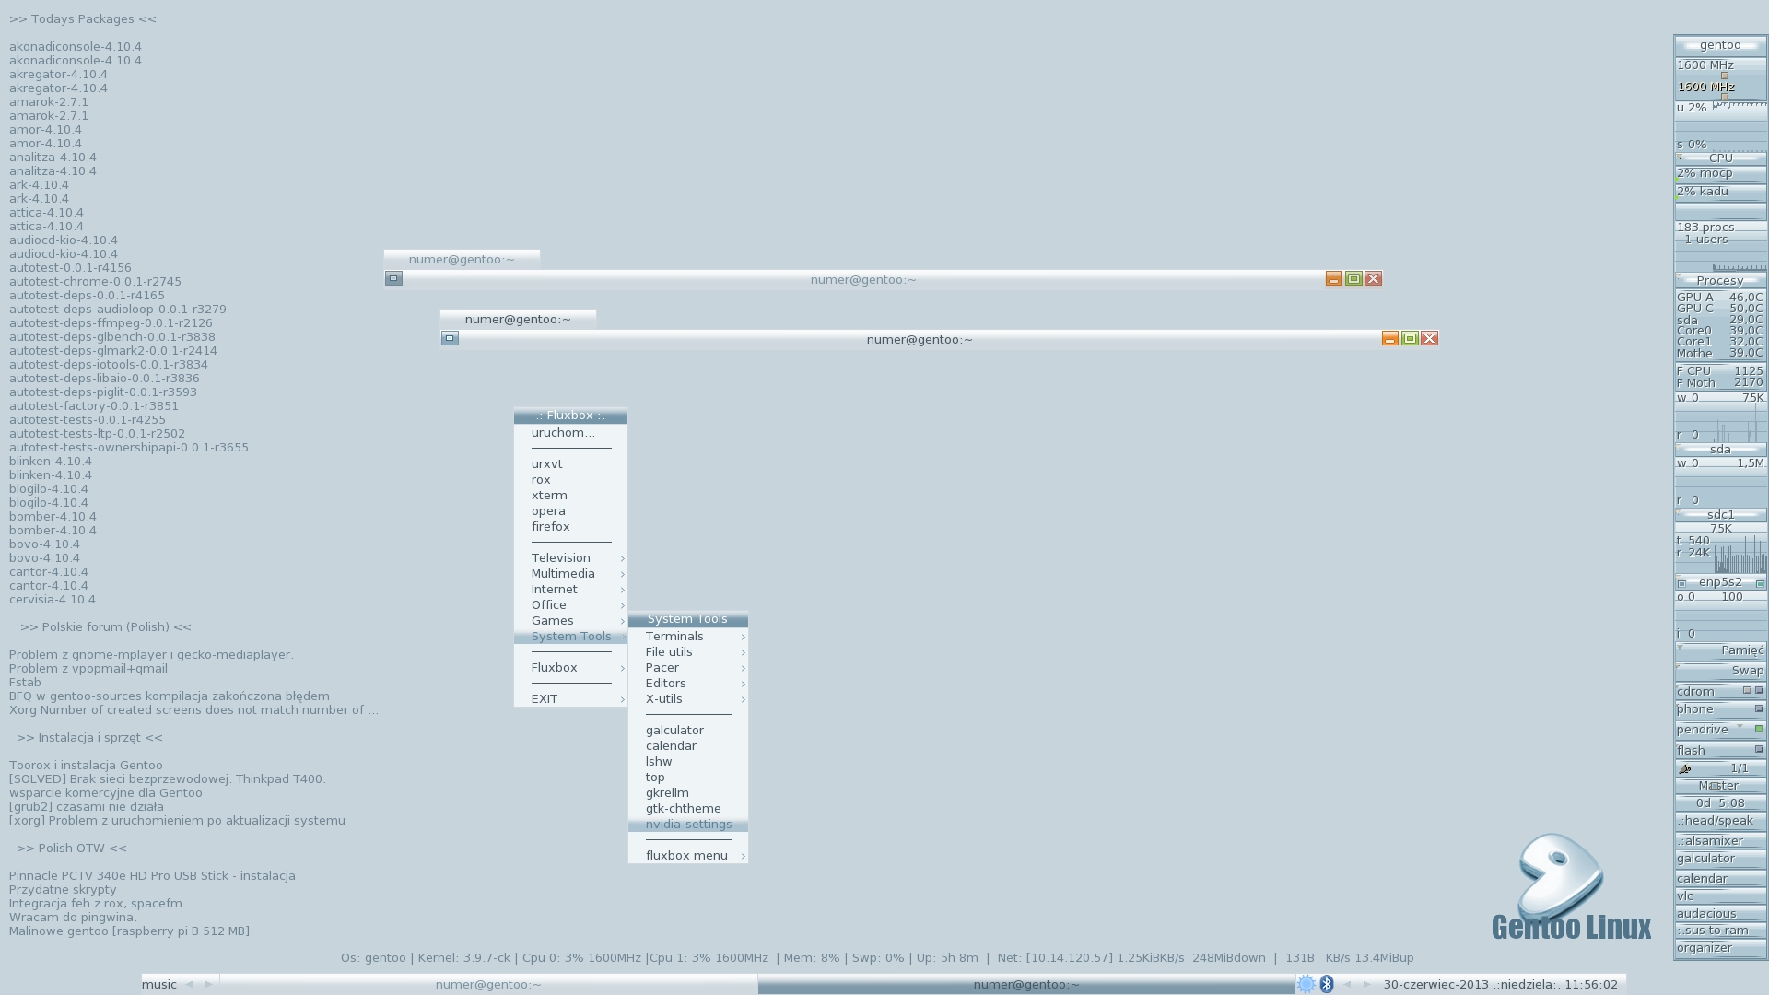The width and height of the screenshot is (1769, 995).
Task: Choose galculator in System Tools menu
Action: click(688, 730)
